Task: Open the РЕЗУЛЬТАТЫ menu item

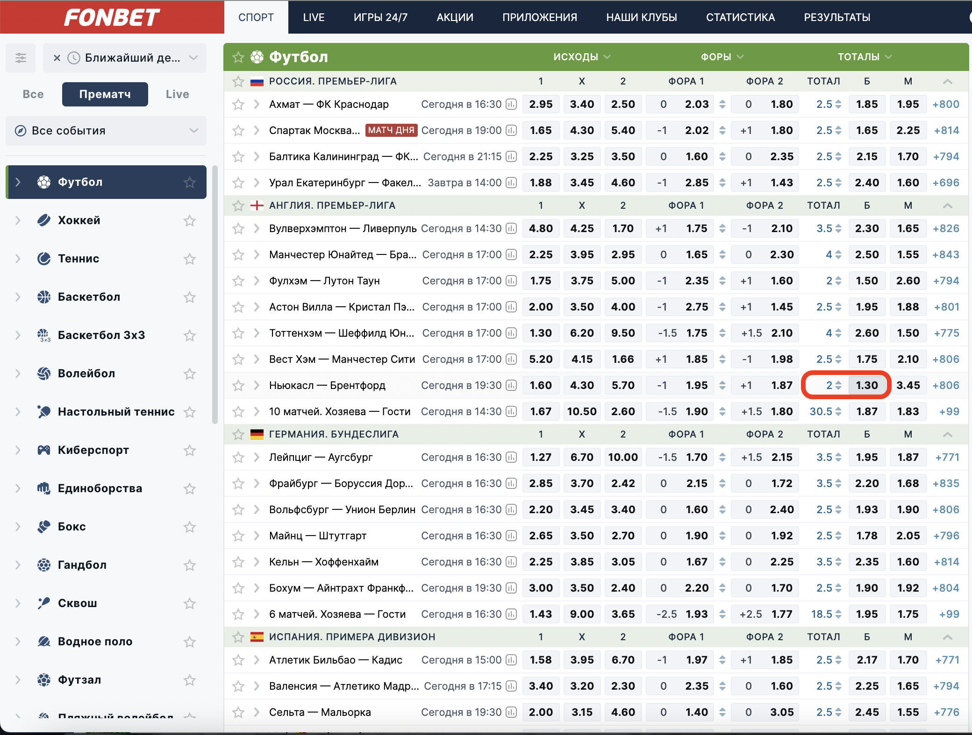Action: click(x=837, y=17)
